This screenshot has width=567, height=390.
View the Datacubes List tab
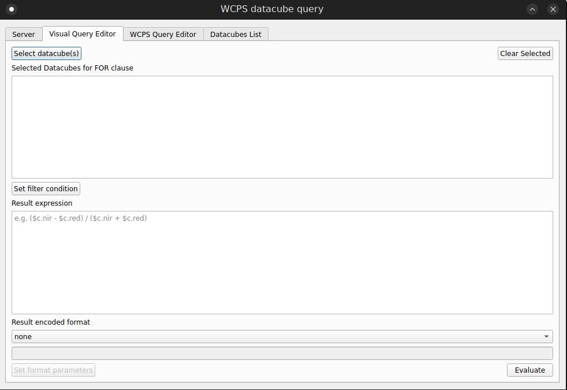coord(236,34)
